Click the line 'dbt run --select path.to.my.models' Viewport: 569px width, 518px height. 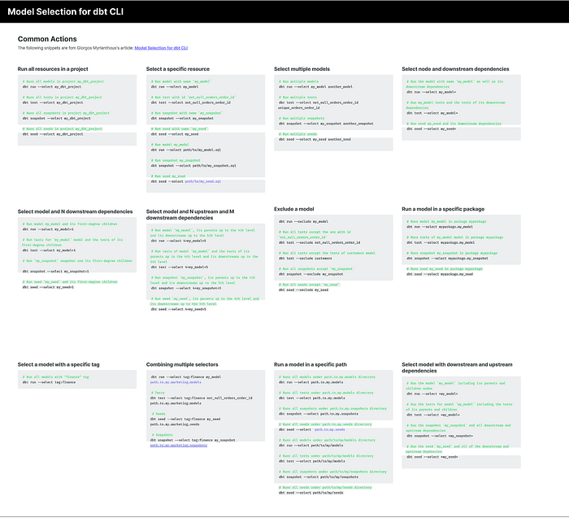[311, 382]
